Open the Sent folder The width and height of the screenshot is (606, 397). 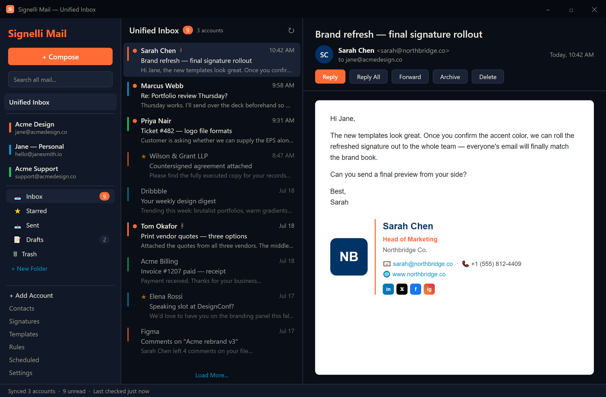tap(60, 225)
